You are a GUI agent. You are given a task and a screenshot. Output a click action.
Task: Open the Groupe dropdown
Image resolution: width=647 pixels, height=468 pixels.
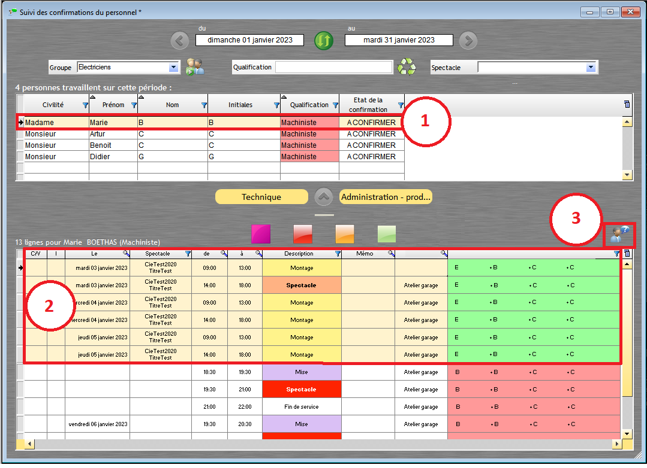click(x=173, y=67)
